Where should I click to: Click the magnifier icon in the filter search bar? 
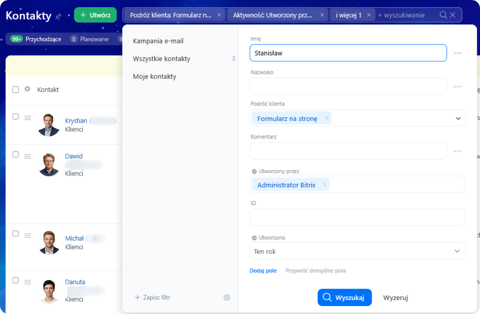click(443, 15)
